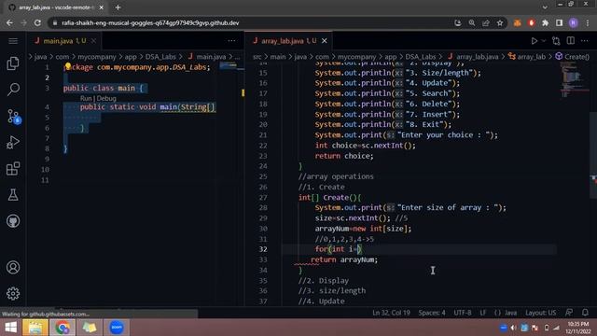This screenshot has height=336, width=597.
Task: Click the Debug code lens link
Action: point(106,98)
